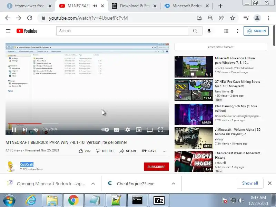
Task: Open YouTube settings three-dot menu
Action: click(237, 31)
